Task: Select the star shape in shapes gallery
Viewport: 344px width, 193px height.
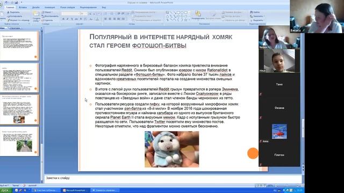Action: pyautogui.click(x=185, y=20)
